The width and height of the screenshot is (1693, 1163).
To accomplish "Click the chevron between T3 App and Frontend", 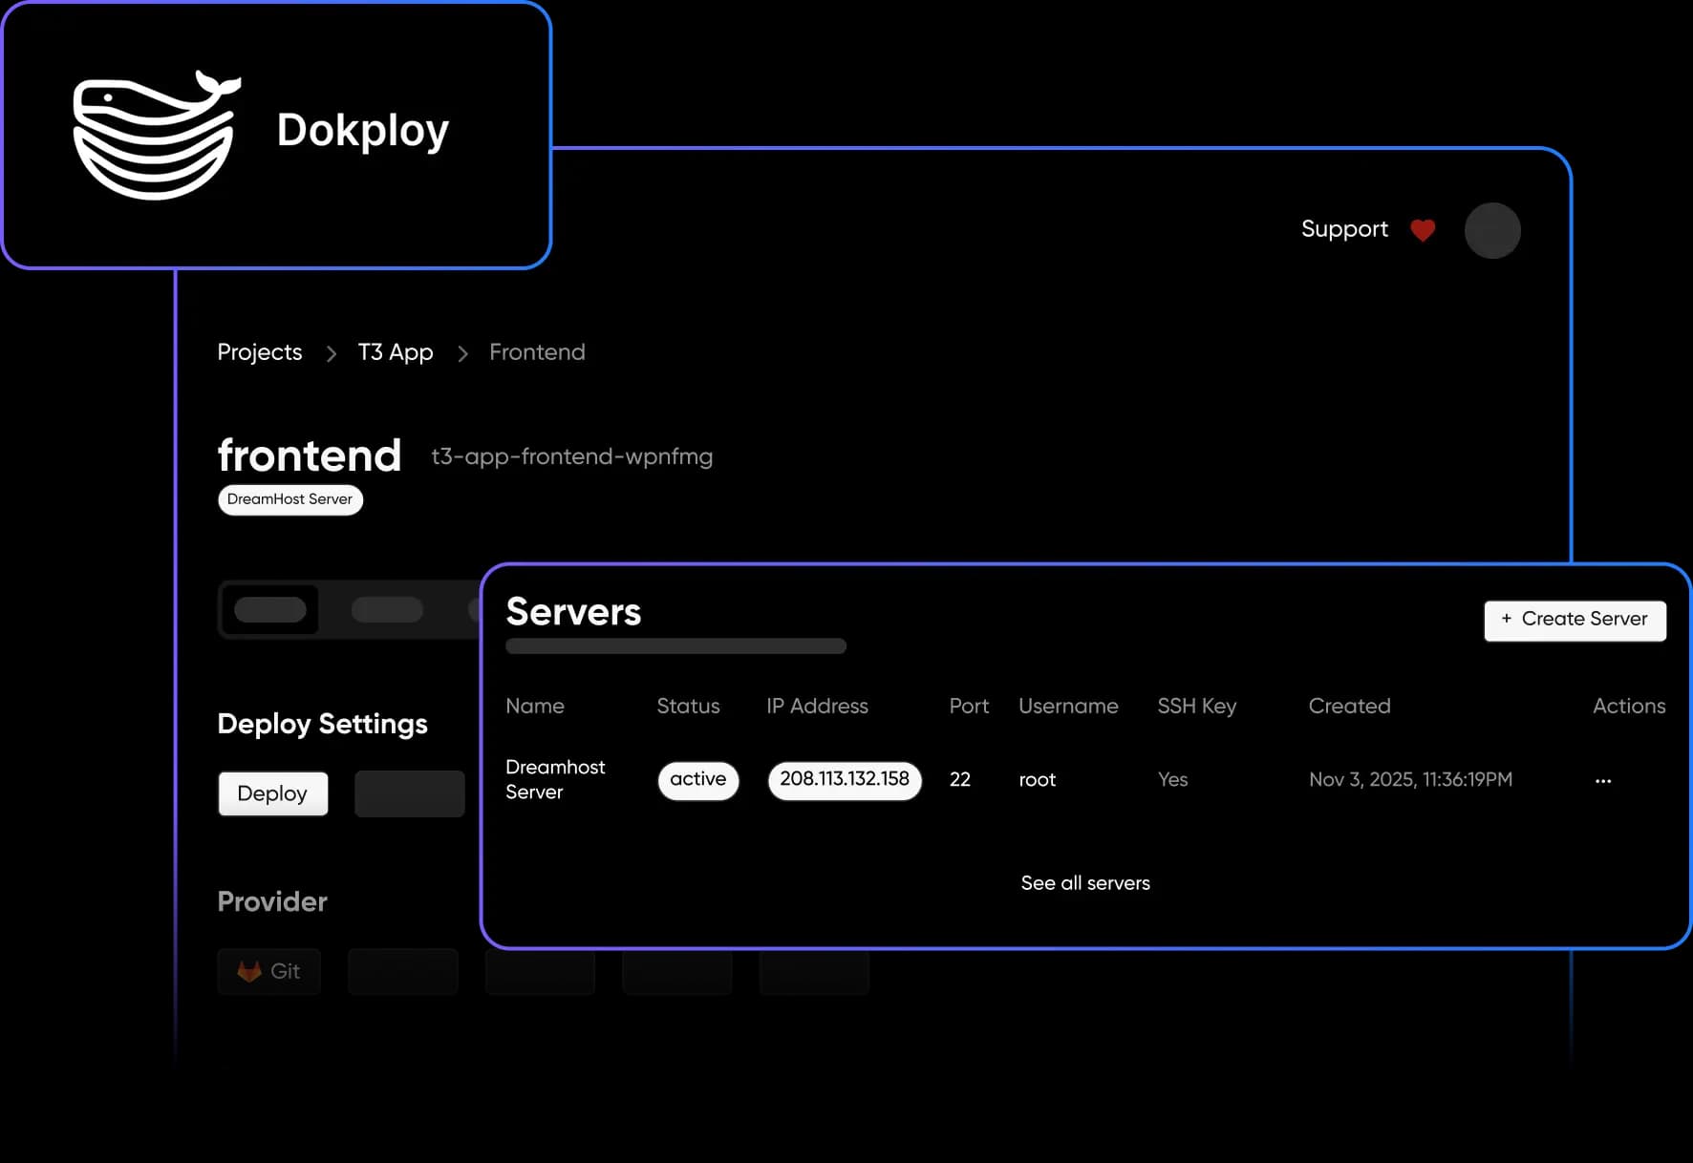I will (x=462, y=354).
